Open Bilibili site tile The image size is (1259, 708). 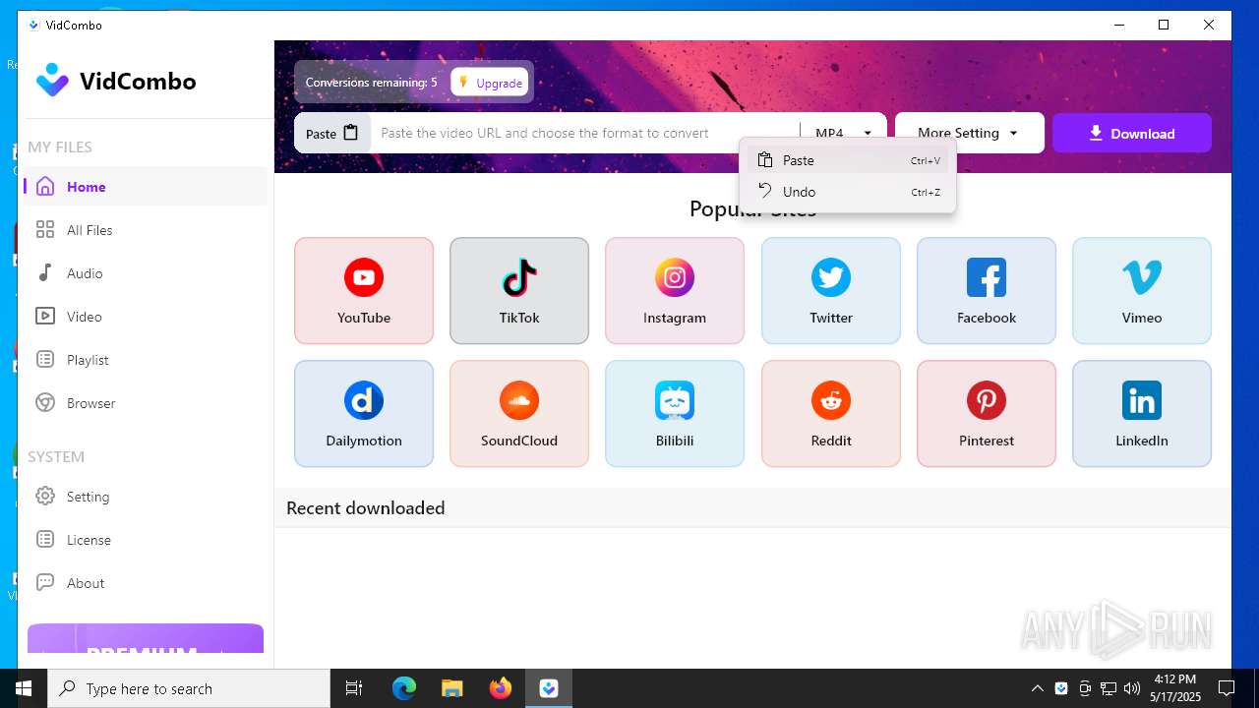[x=675, y=413]
